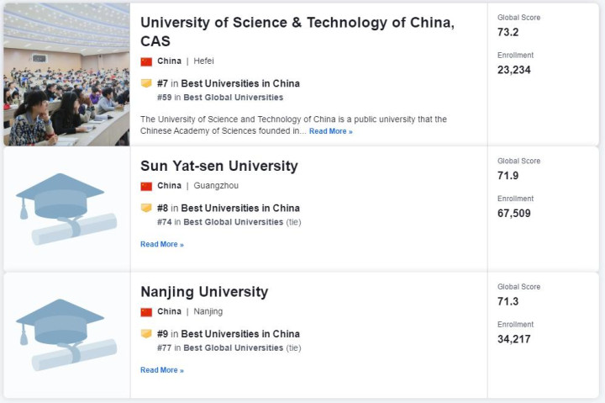Viewport: 605px width, 403px height.
Task: Click the China flag icon beside Nanjing
Action: click(146, 312)
